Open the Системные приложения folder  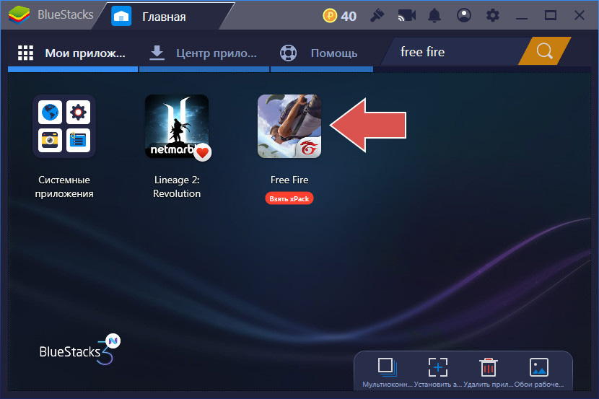pos(64,126)
